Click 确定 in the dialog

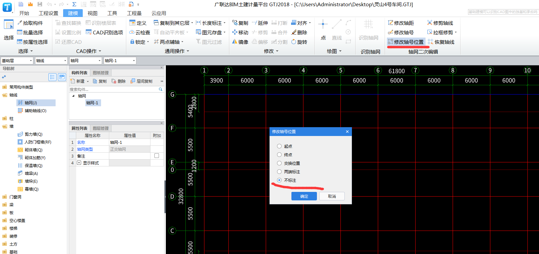click(304, 196)
